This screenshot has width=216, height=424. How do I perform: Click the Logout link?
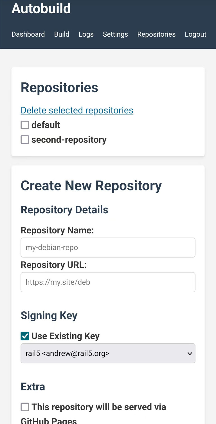(195, 34)
